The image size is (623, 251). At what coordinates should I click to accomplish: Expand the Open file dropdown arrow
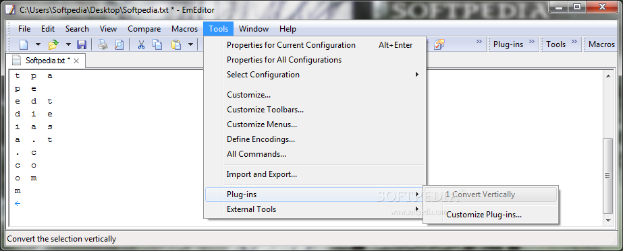(68, 44)
